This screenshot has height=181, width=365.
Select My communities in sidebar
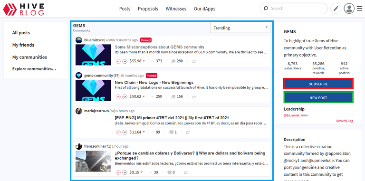(x=29, y=57)
